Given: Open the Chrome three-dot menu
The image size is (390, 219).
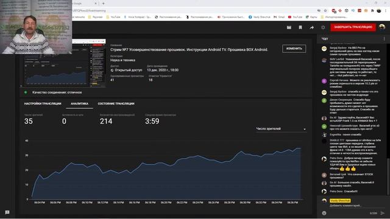Looking at the screenshot, I should (386, 11).
